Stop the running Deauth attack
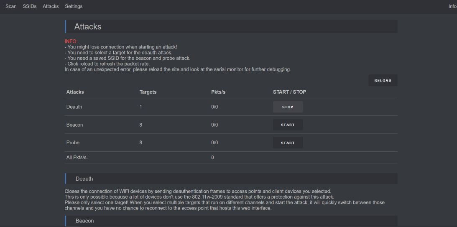 (288, 107)
